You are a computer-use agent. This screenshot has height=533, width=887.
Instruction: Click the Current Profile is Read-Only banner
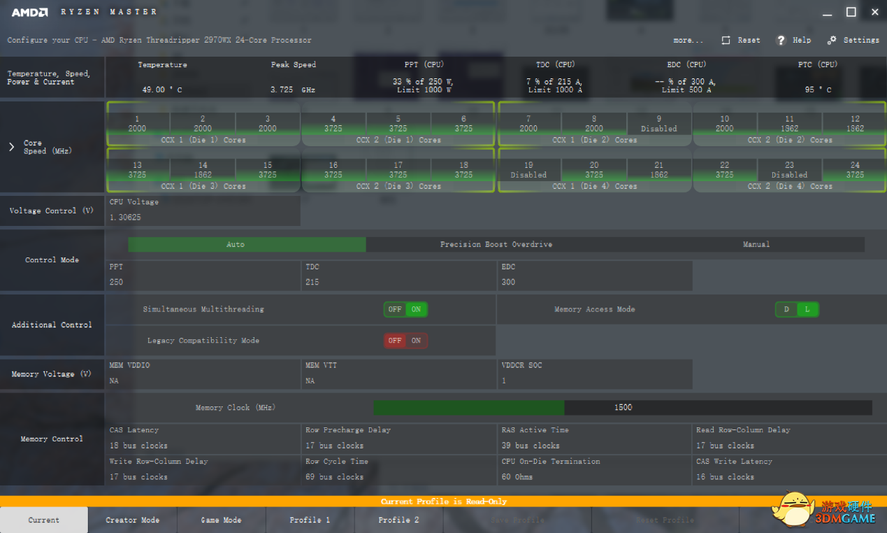click(x=443, y=502)
